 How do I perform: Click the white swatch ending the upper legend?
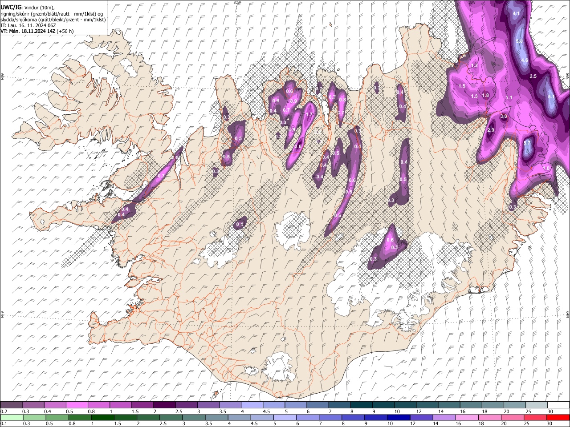[559, 405]
